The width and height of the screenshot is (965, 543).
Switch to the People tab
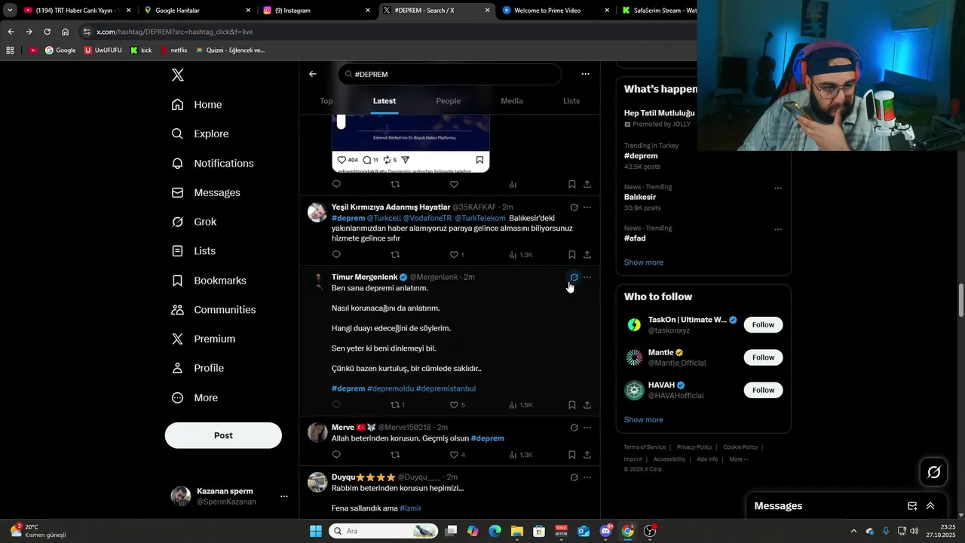(448, 101)
